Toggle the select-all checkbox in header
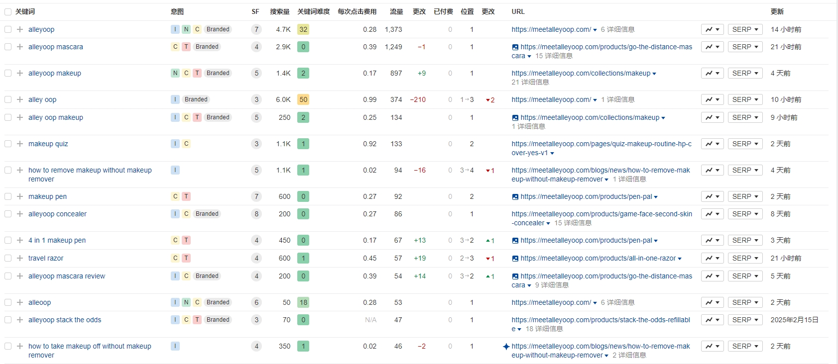Viewport: 838px width, 364px height. click(x=8, y=11)
